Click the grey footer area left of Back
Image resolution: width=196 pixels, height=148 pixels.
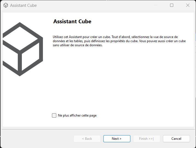click(37, 139)
